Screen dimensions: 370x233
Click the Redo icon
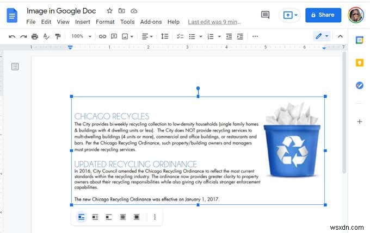coord(23,36)
